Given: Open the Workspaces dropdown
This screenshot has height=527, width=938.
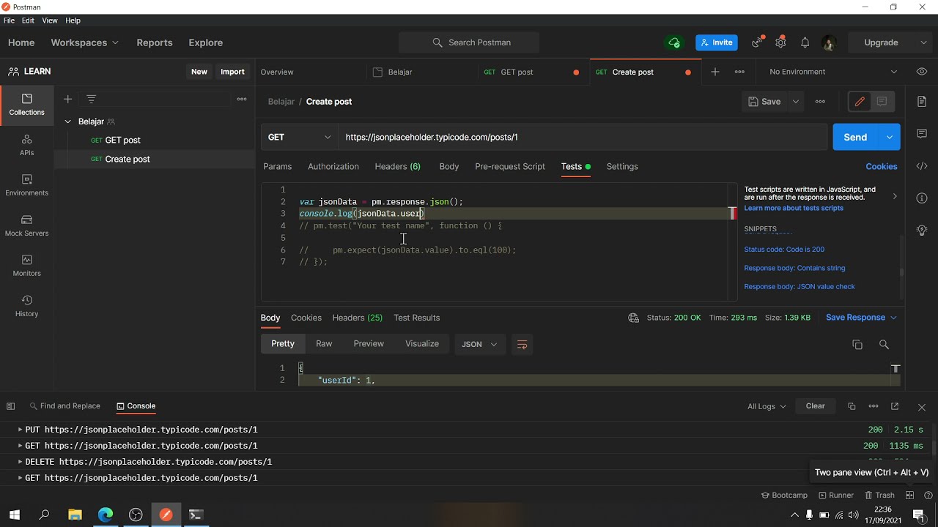Looking at the screenshot, I should [x=84, y=42].
